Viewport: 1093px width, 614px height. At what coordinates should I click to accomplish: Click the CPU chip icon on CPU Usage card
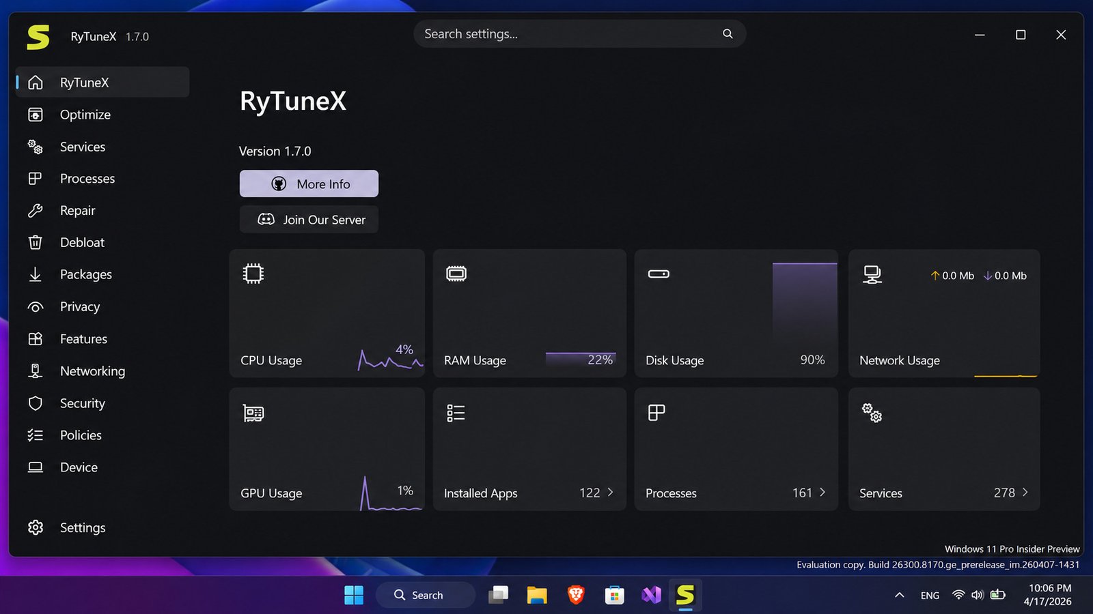(253, 274)
